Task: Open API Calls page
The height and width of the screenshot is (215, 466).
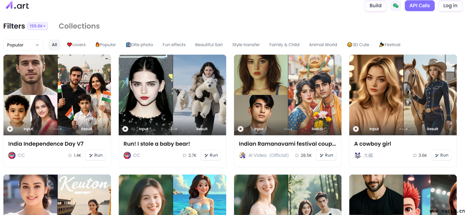Action: (x=420, y=6)
